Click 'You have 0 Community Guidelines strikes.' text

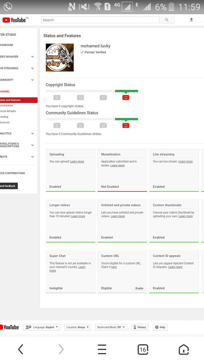point(74,134)
